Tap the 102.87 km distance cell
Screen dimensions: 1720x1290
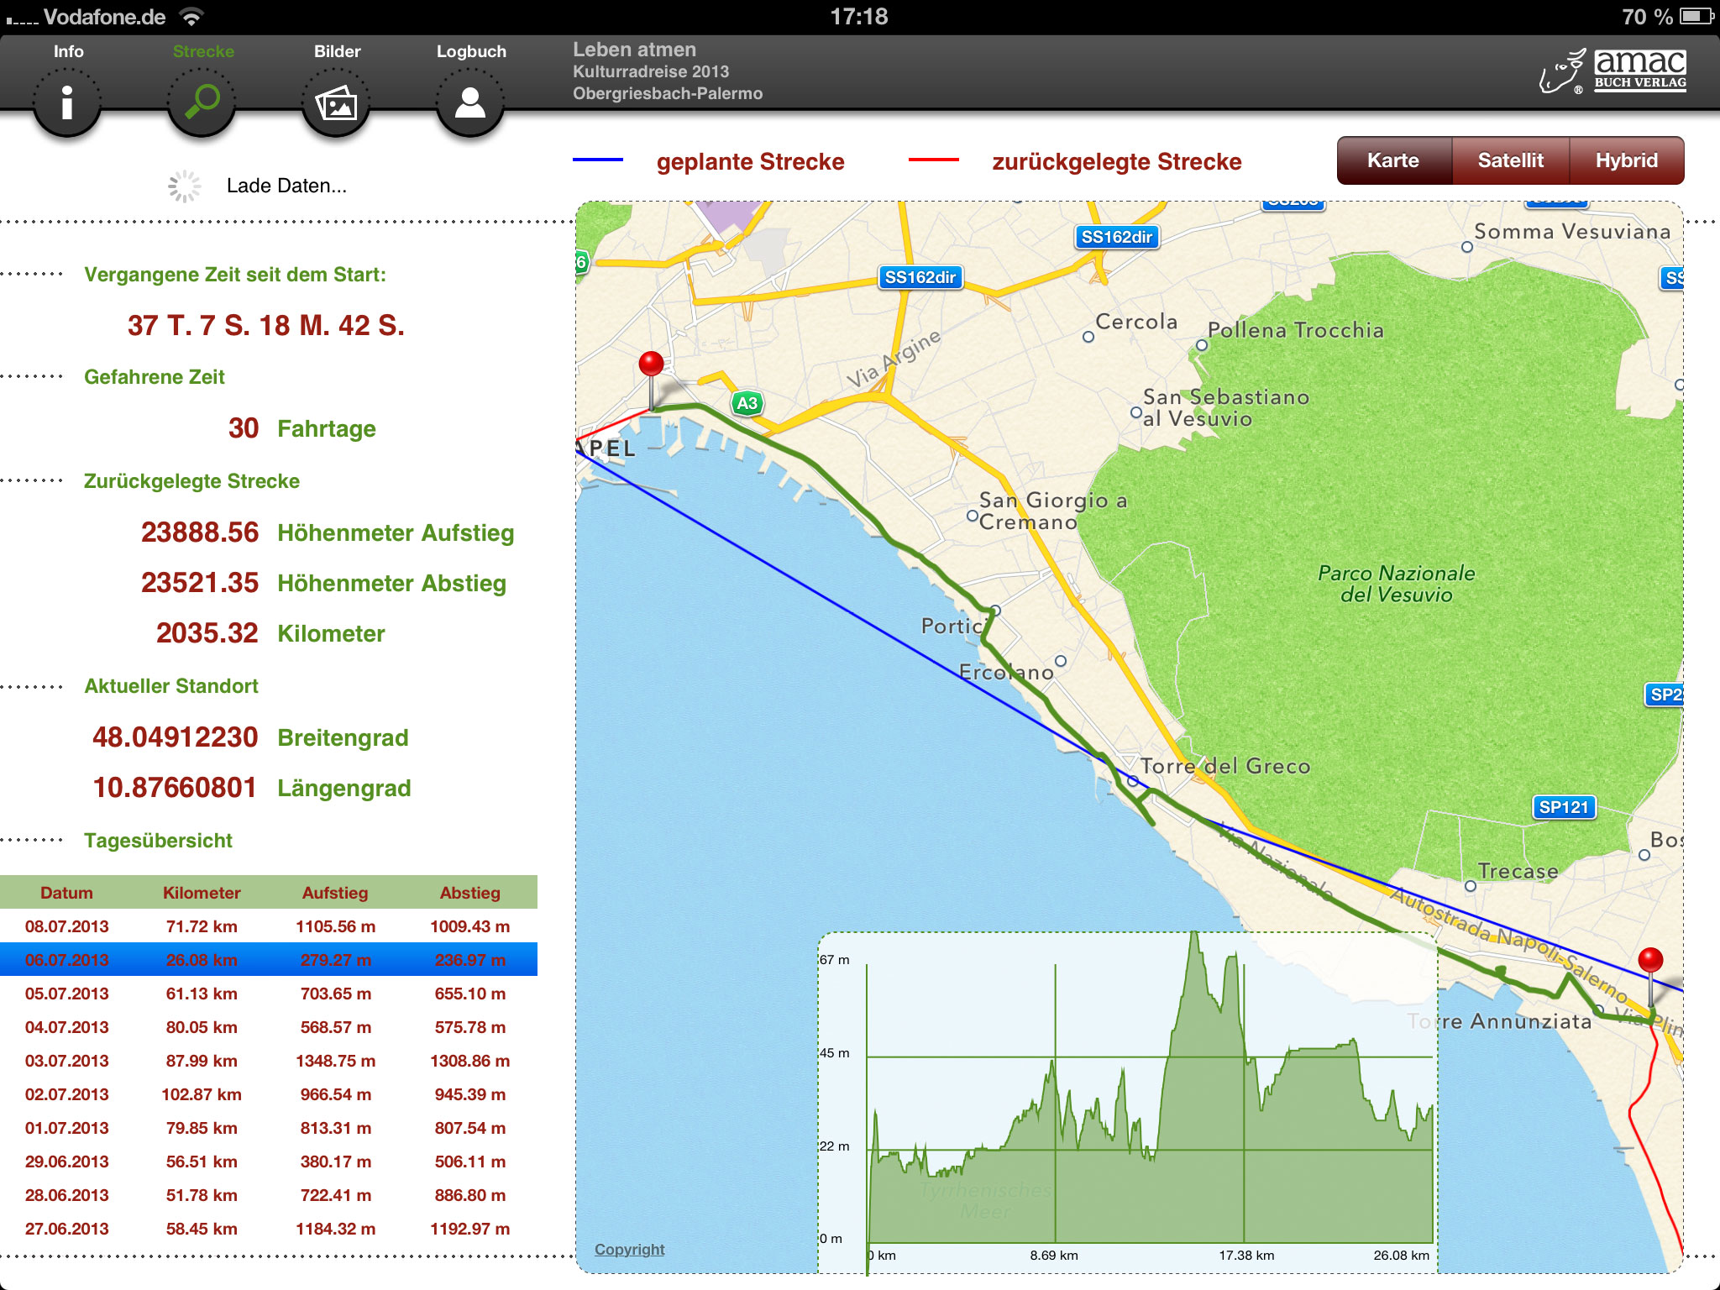[x=202, y=1094]
